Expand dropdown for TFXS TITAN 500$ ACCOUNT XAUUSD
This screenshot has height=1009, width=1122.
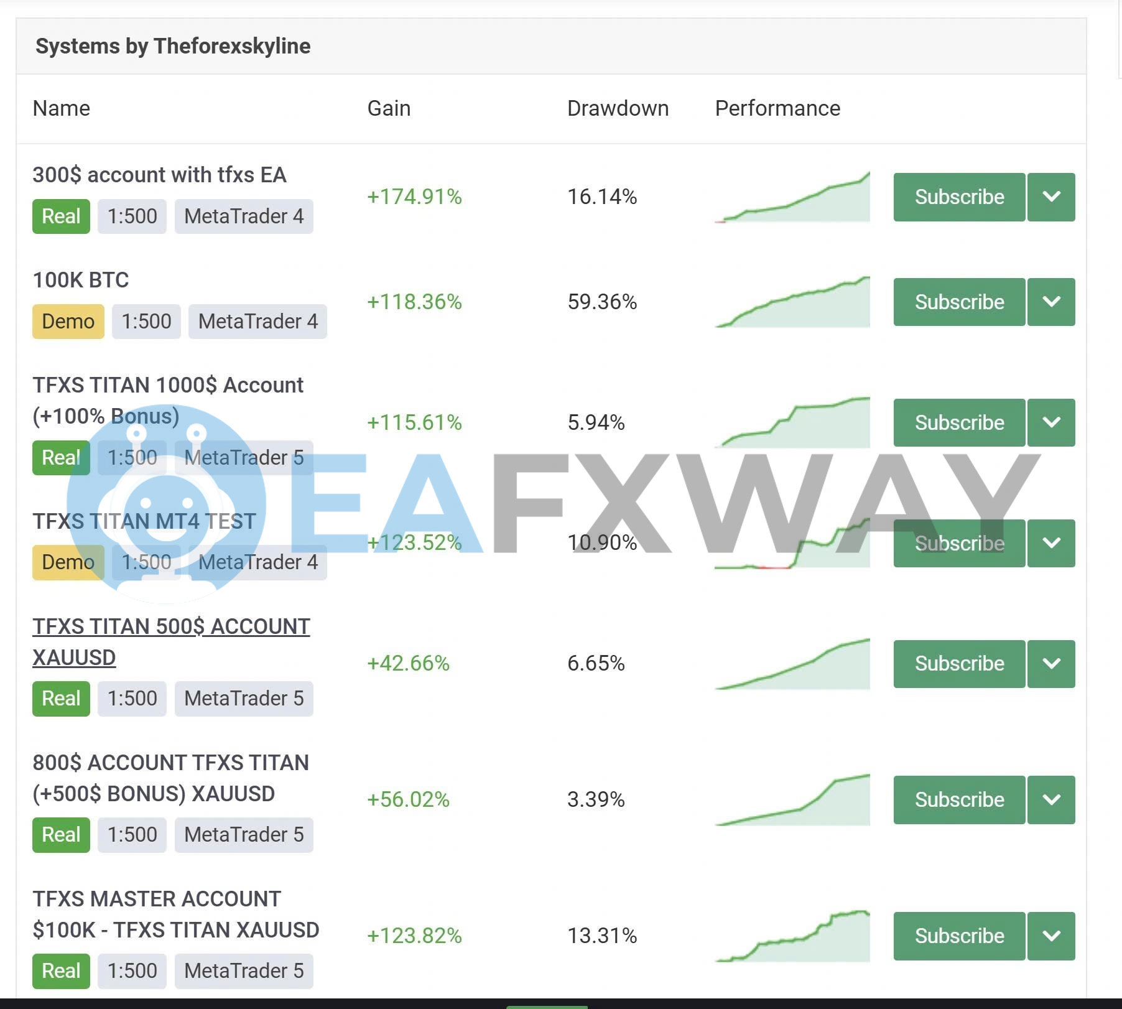1050,664
